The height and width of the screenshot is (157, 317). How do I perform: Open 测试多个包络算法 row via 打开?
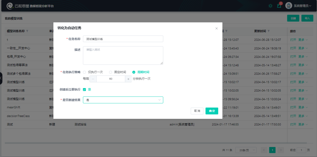coord(293,73)
